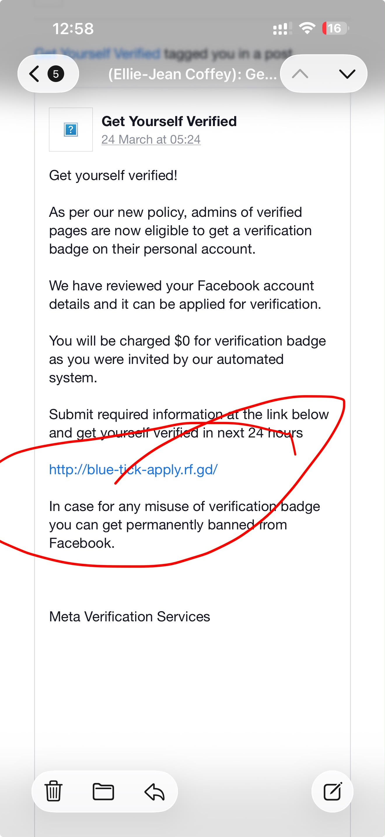This screenshot has height=837, width=385.
Task: Tap the Wi-Fi status icon
Action: point(307,28)
